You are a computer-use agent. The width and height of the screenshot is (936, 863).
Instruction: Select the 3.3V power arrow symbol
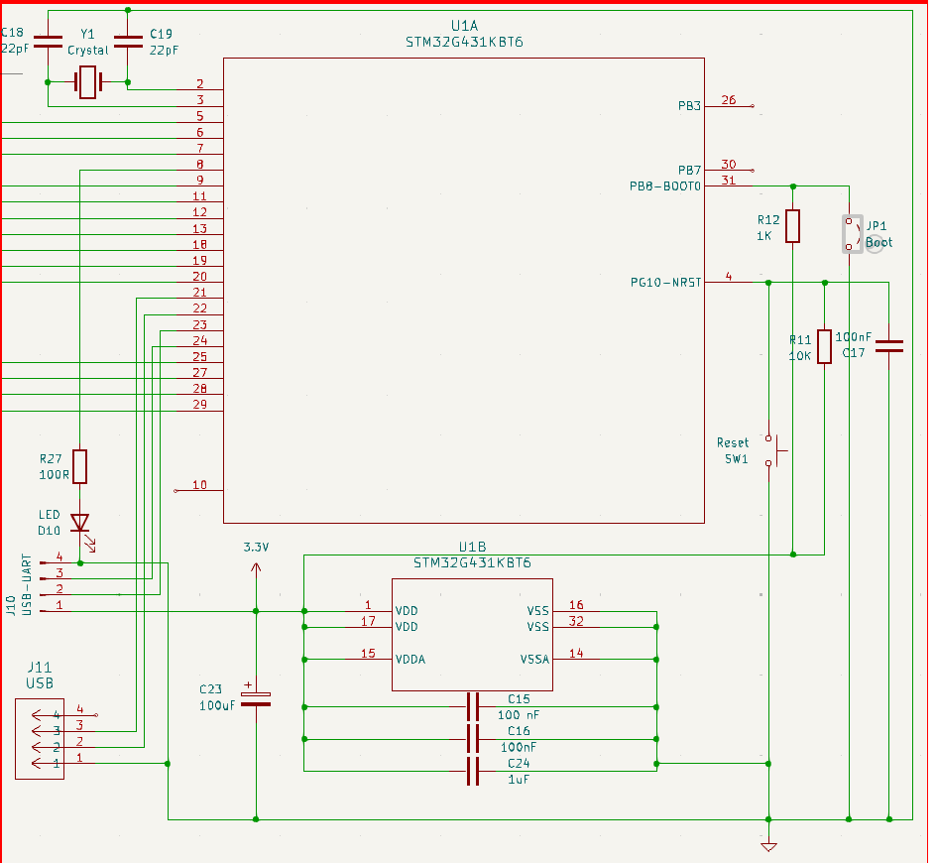[x=256, y=569]
